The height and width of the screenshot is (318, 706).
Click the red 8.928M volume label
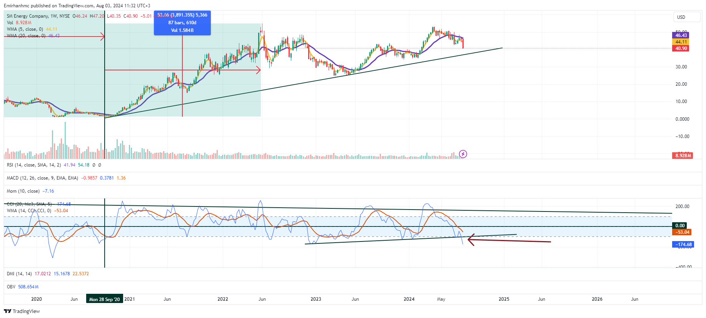point(683,155)
